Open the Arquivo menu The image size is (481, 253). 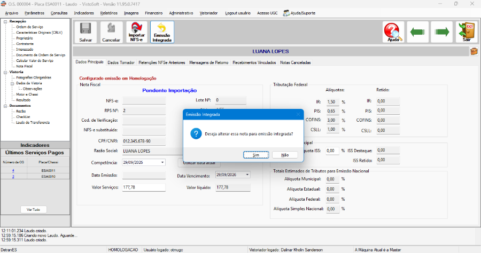[12, 13]
